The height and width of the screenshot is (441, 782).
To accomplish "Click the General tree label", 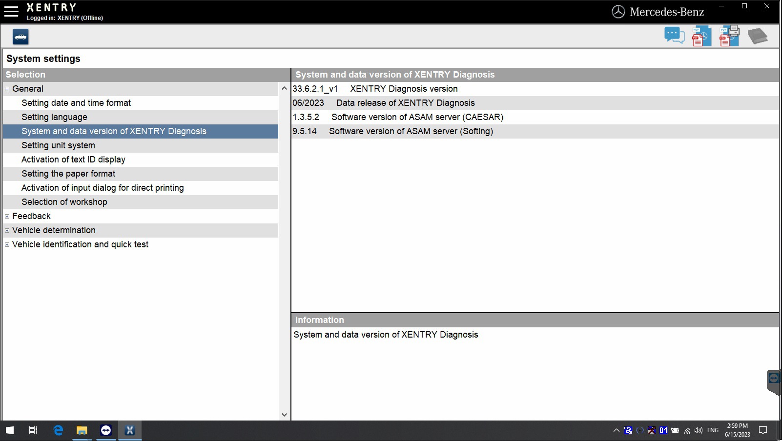I will pos(28,89).
